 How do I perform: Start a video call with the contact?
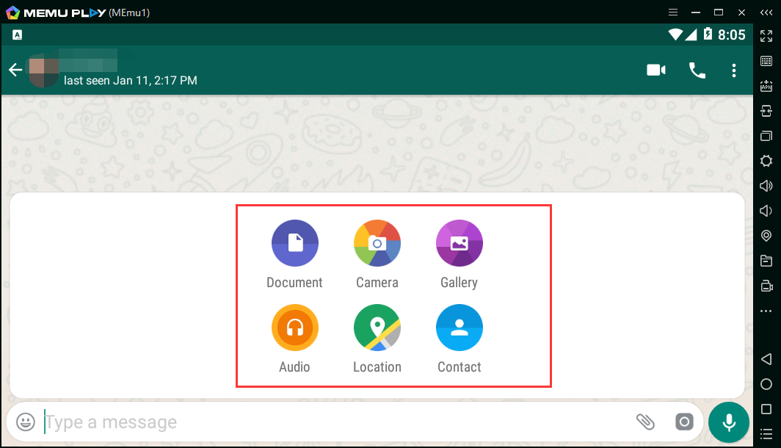656,70
